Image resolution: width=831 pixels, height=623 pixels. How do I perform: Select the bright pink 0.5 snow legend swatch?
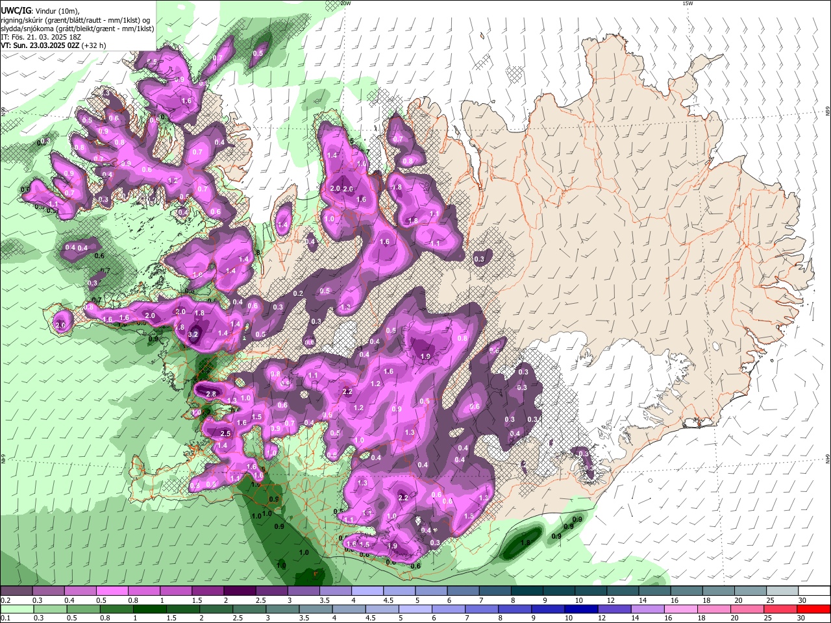pos(112,591)
